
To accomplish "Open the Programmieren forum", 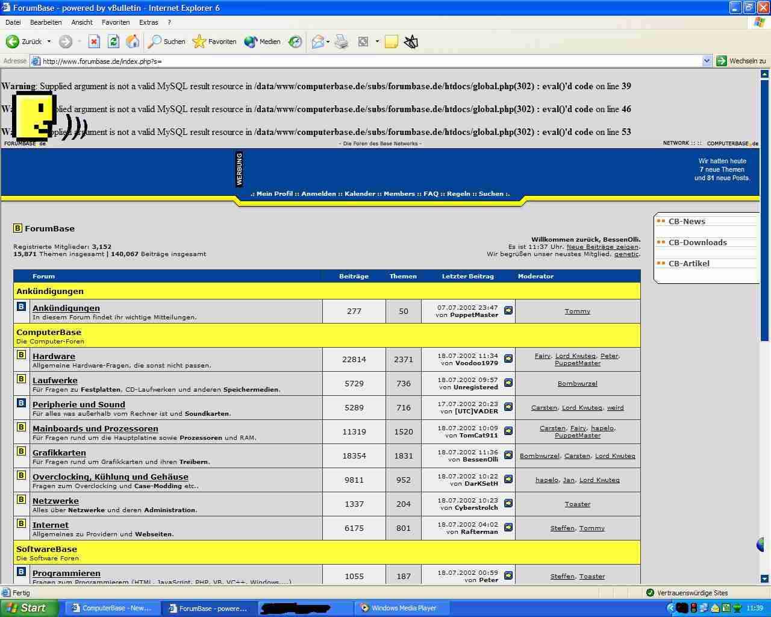I will tap(66, 573).
